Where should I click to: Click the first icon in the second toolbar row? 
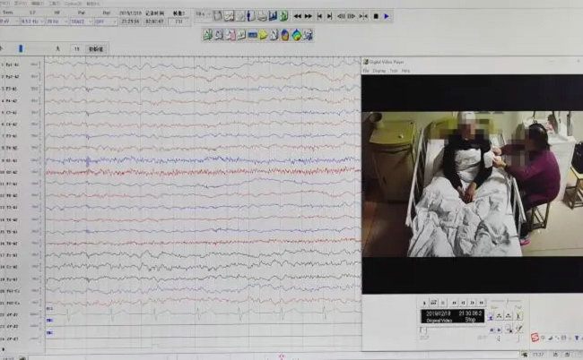point(206,35)
